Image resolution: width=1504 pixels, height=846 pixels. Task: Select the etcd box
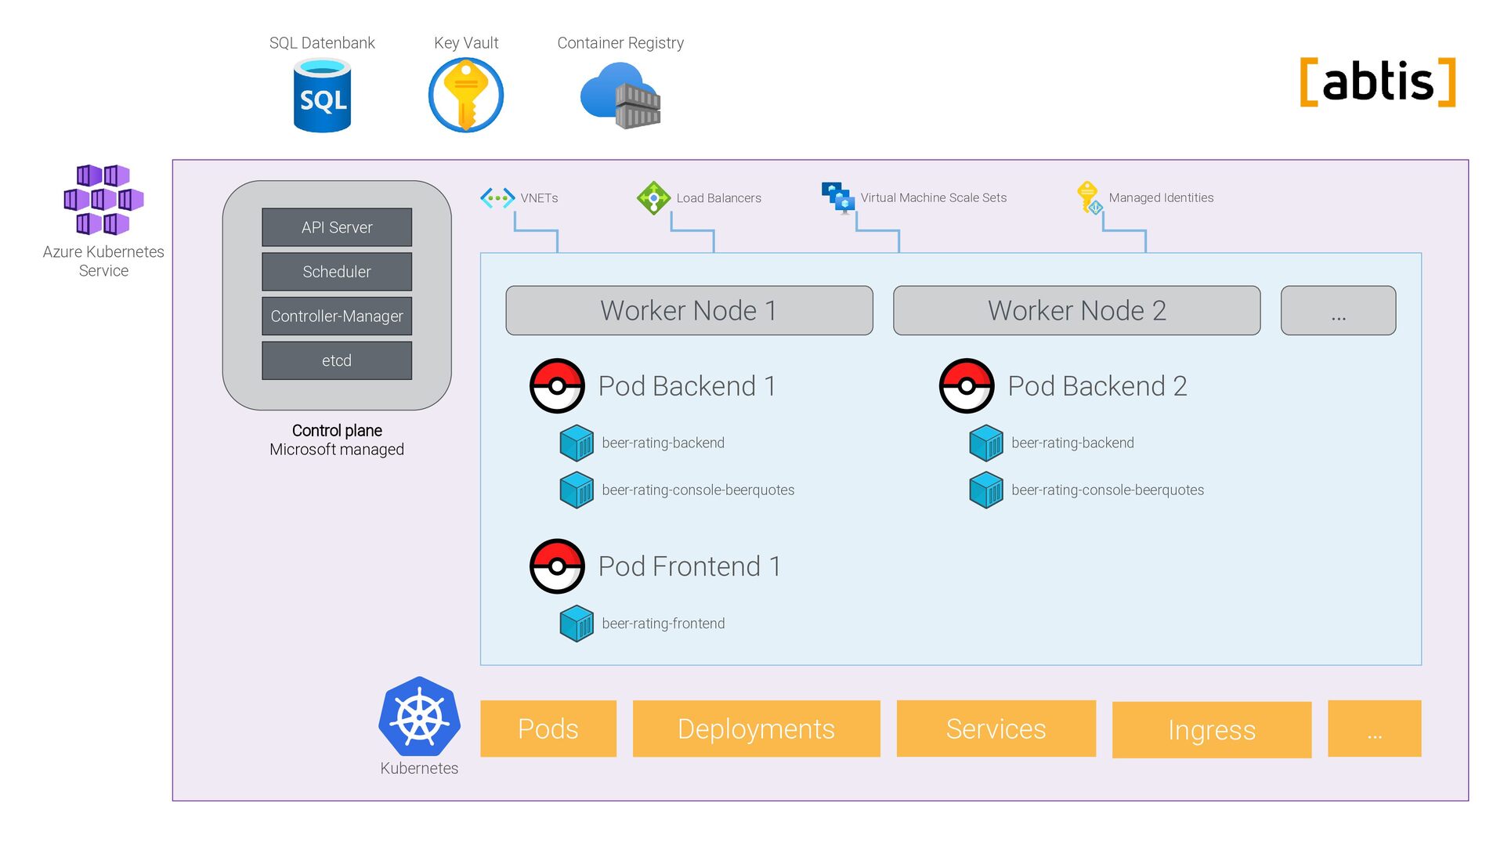click(x=337, y=360)
